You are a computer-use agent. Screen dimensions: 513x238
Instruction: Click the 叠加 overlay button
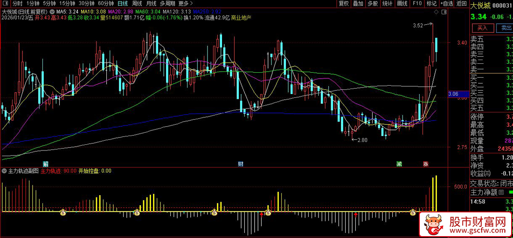coord(358,4)
